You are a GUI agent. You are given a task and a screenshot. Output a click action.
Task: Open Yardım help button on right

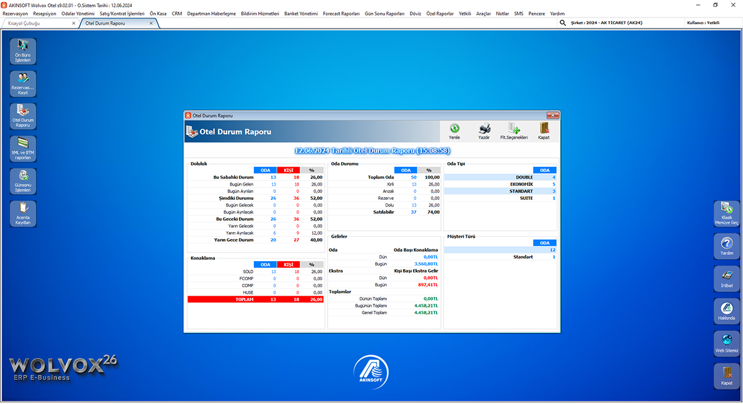726,246
